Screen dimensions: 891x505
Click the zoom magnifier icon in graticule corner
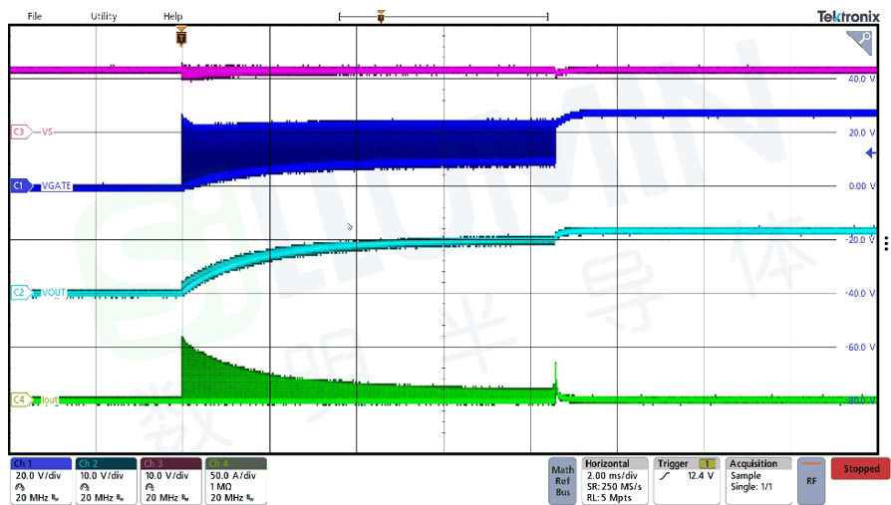tap(860, 42)
